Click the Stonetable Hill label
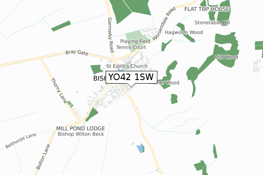263x175 pixels. pyautogui.click(x=212, y=22)
